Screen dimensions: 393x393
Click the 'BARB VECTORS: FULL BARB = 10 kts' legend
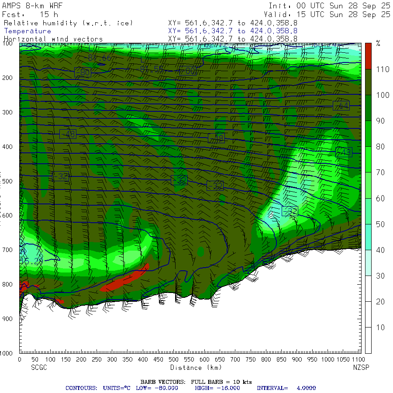tap(196, 382)
